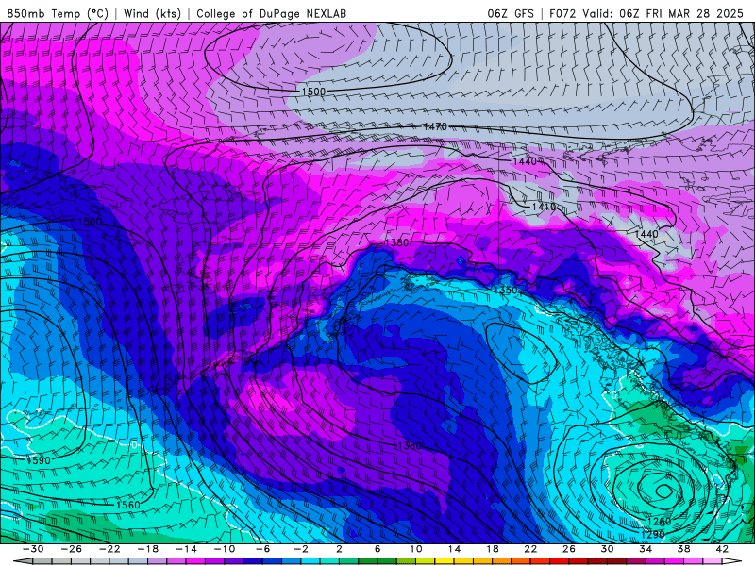Click the 1470 contour label

(x=435, y=126)
